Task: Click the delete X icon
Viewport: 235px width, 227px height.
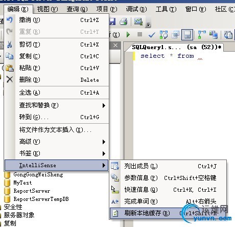Action: (10, 79)
